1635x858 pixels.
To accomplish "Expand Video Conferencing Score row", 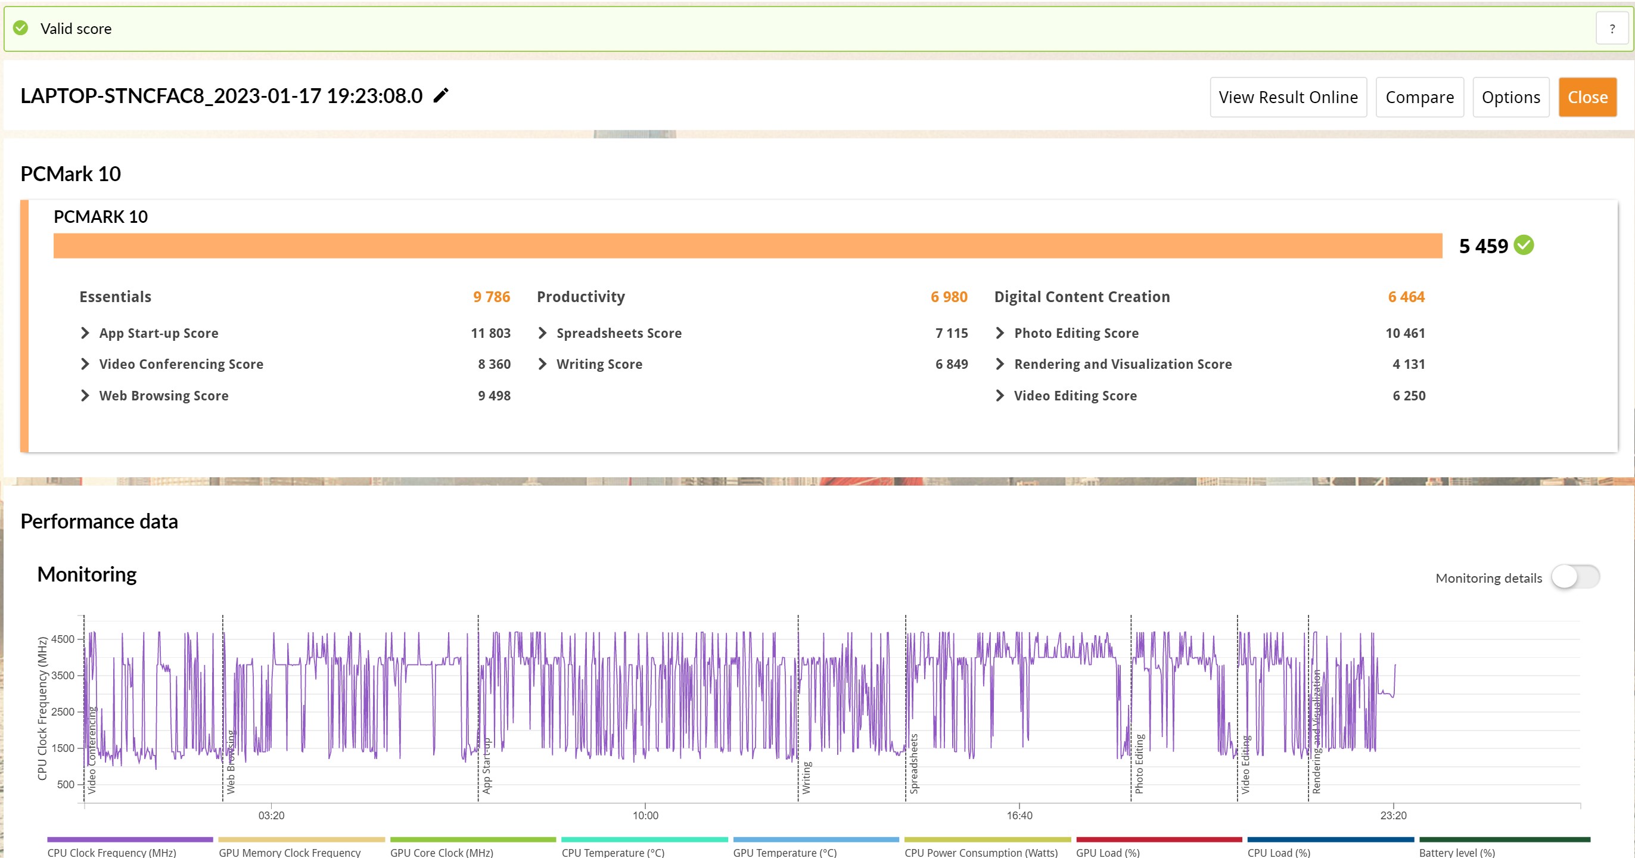I will click(x=85, y=364).
